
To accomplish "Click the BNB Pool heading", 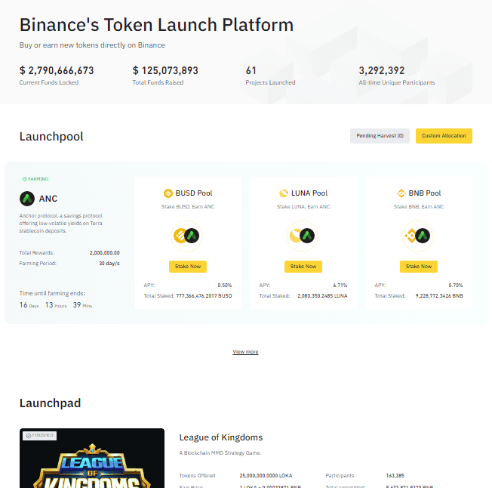I will pyautogui.click(x=425, y=193).
